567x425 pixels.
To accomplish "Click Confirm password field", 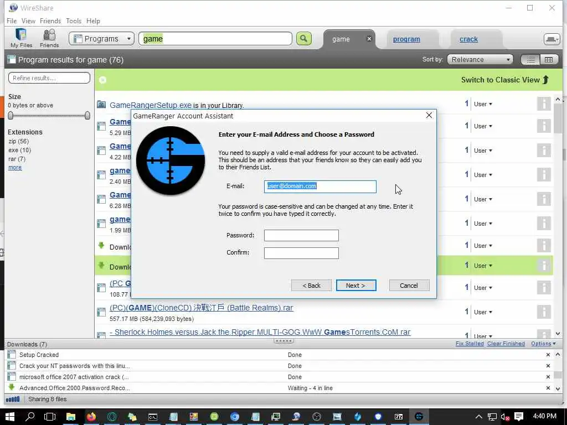I will [x=301, y=253].
